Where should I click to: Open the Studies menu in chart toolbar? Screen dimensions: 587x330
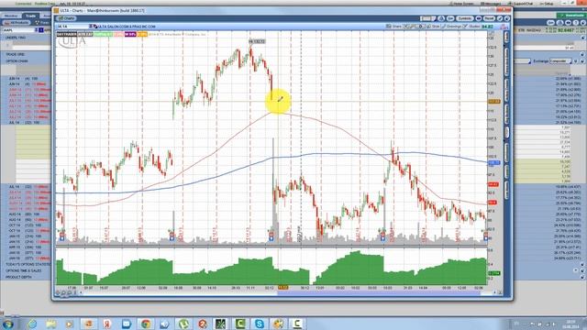click(471, 27)
